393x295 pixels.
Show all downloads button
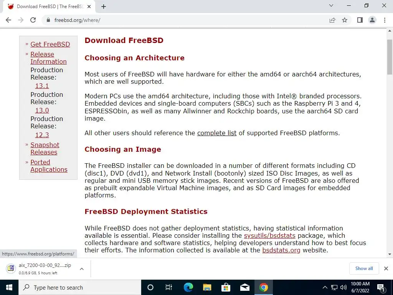click(364, 268)
